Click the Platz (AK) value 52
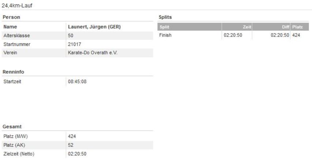The height and width of the screenshot is (159, 312). coord(71,146)
